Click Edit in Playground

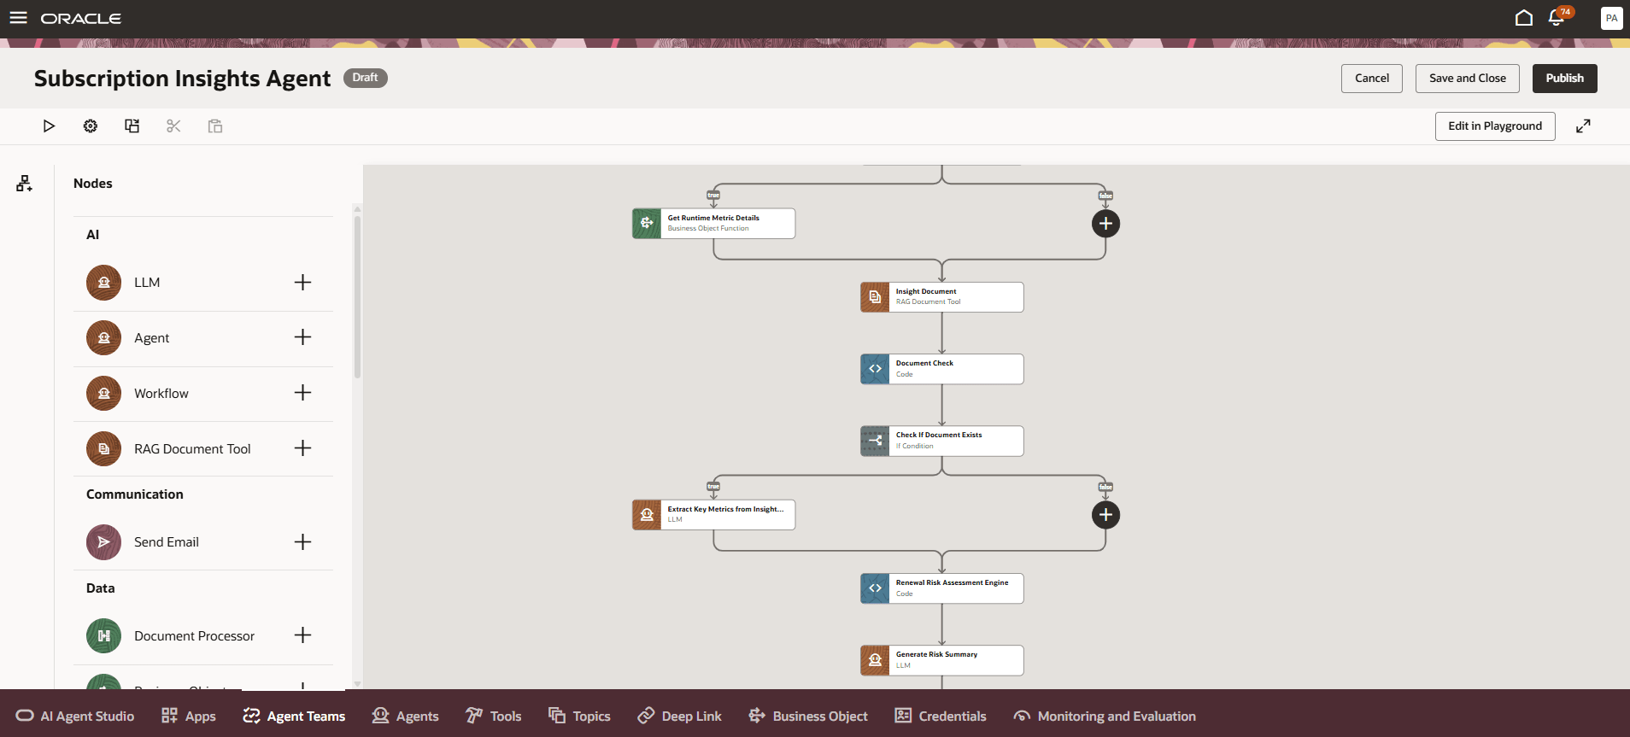(x=1495, y=126)
